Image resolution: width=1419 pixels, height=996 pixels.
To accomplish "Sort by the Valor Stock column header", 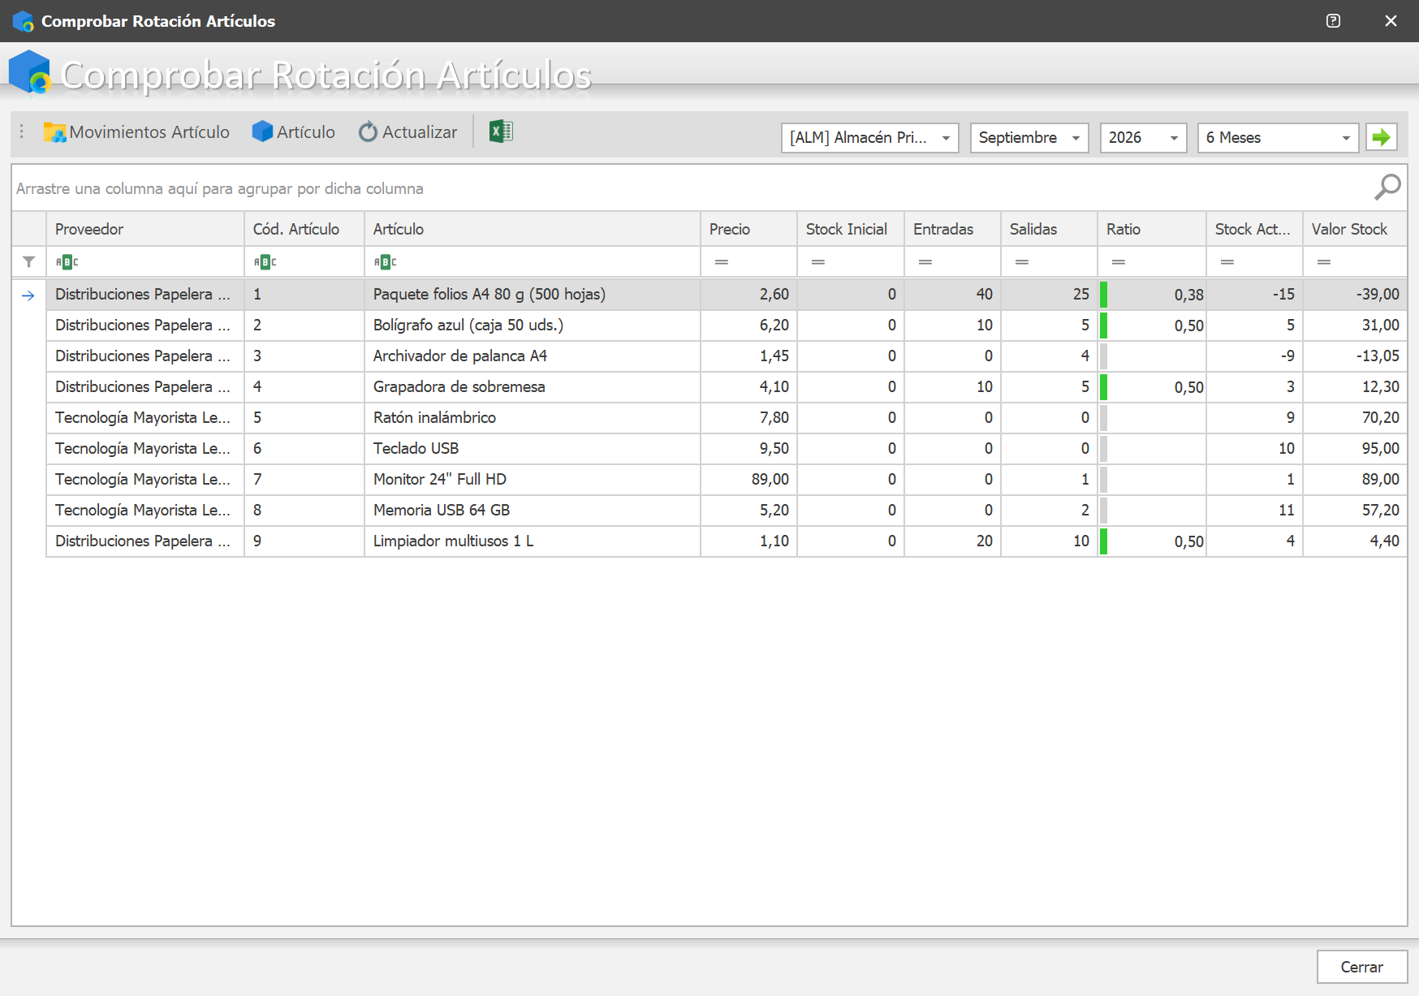I will click(x=1355, y=229).
